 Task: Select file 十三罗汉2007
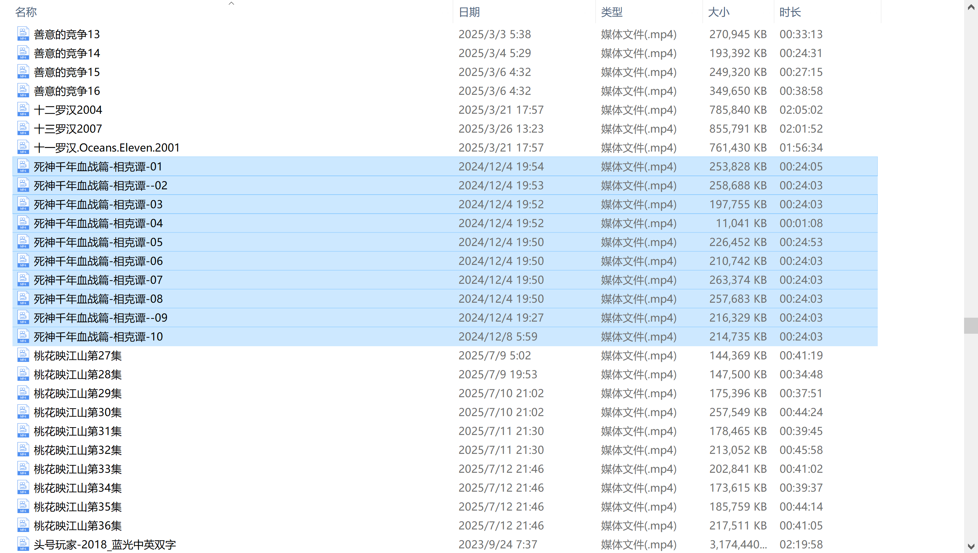[68, 129]
